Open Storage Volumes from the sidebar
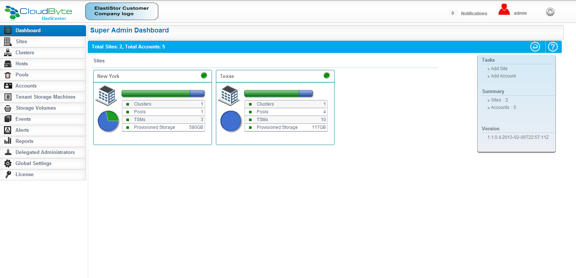This screenshot has height=278, width=576. pos(35,108)
